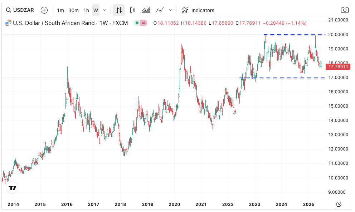The height and width of the screenshot is (212, 355).
Task: Open the chart style dropdown chevron
Action: click(x=171, y=10)
